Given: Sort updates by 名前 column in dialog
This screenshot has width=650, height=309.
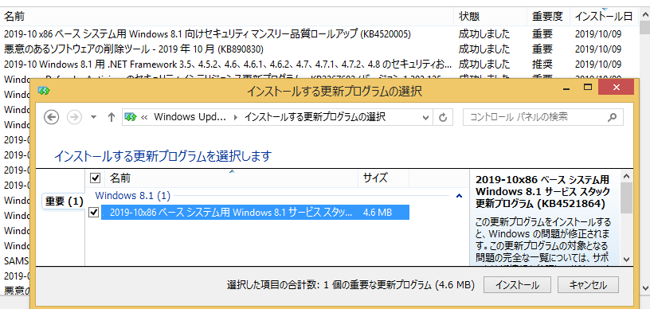Looking at the screenshot, I should (x=231, y=178).
